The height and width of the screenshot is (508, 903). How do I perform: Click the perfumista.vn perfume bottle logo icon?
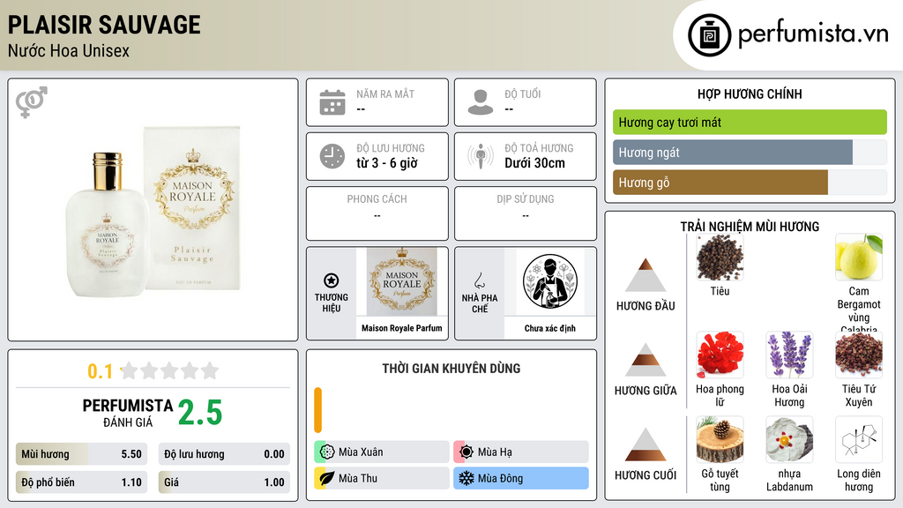(709, 35)
